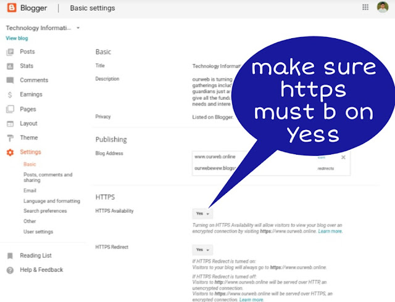Viewport: 395px width, 302px height.
Task: Click the Earnings dollar icon
Action: (x=10, y=95)
